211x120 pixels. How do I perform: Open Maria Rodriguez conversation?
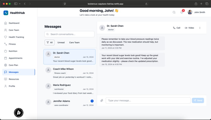click(69, 89)
